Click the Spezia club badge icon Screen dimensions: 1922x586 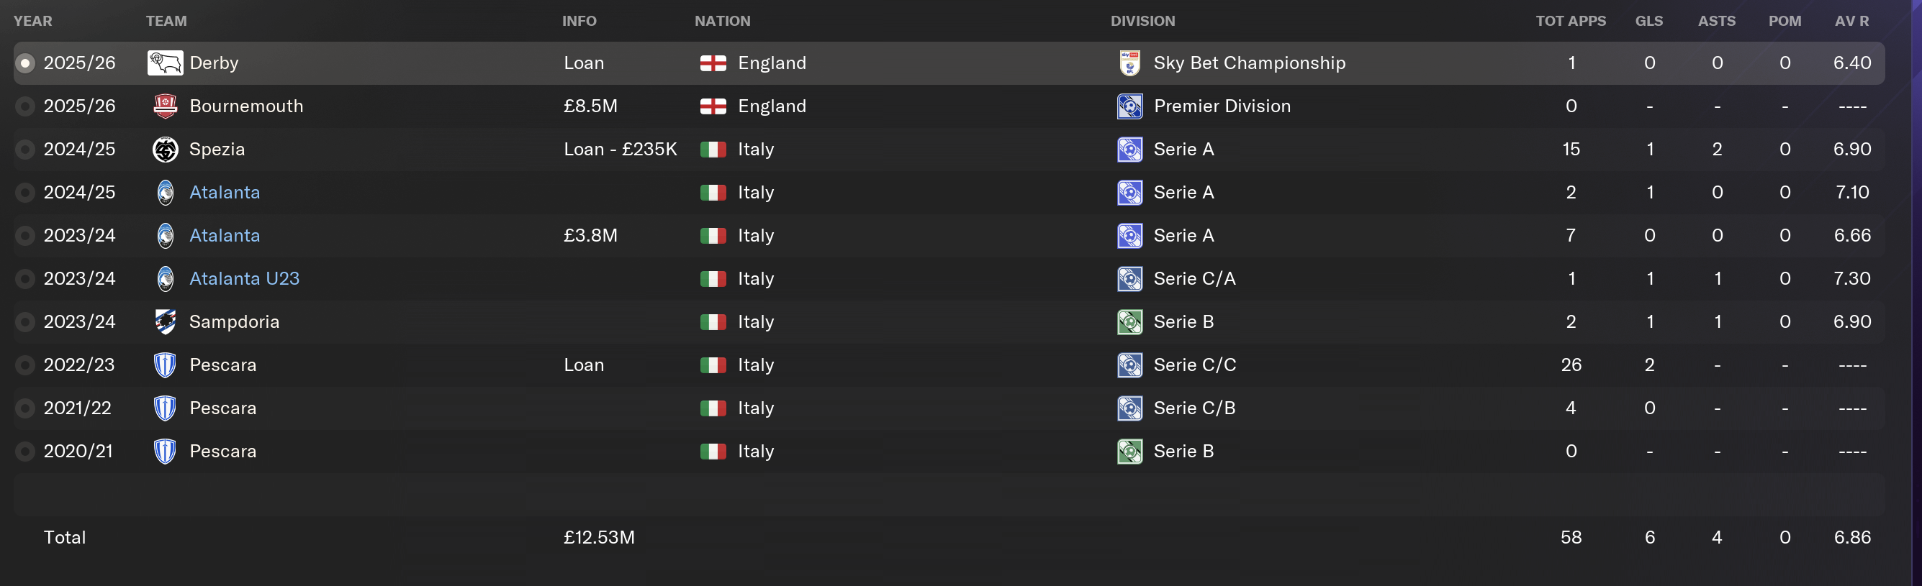click(x=165, y=150)
